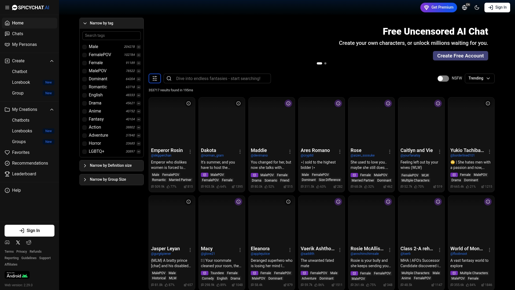This screenshot has width=515, height=290.
Task: Open the hamburger menu icon
Action: (7, 8)
